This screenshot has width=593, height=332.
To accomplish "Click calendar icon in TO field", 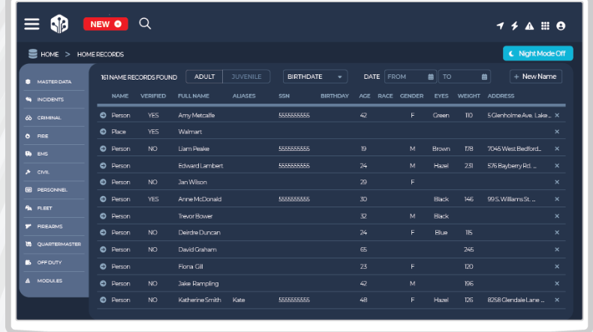I will pos(484,77).
